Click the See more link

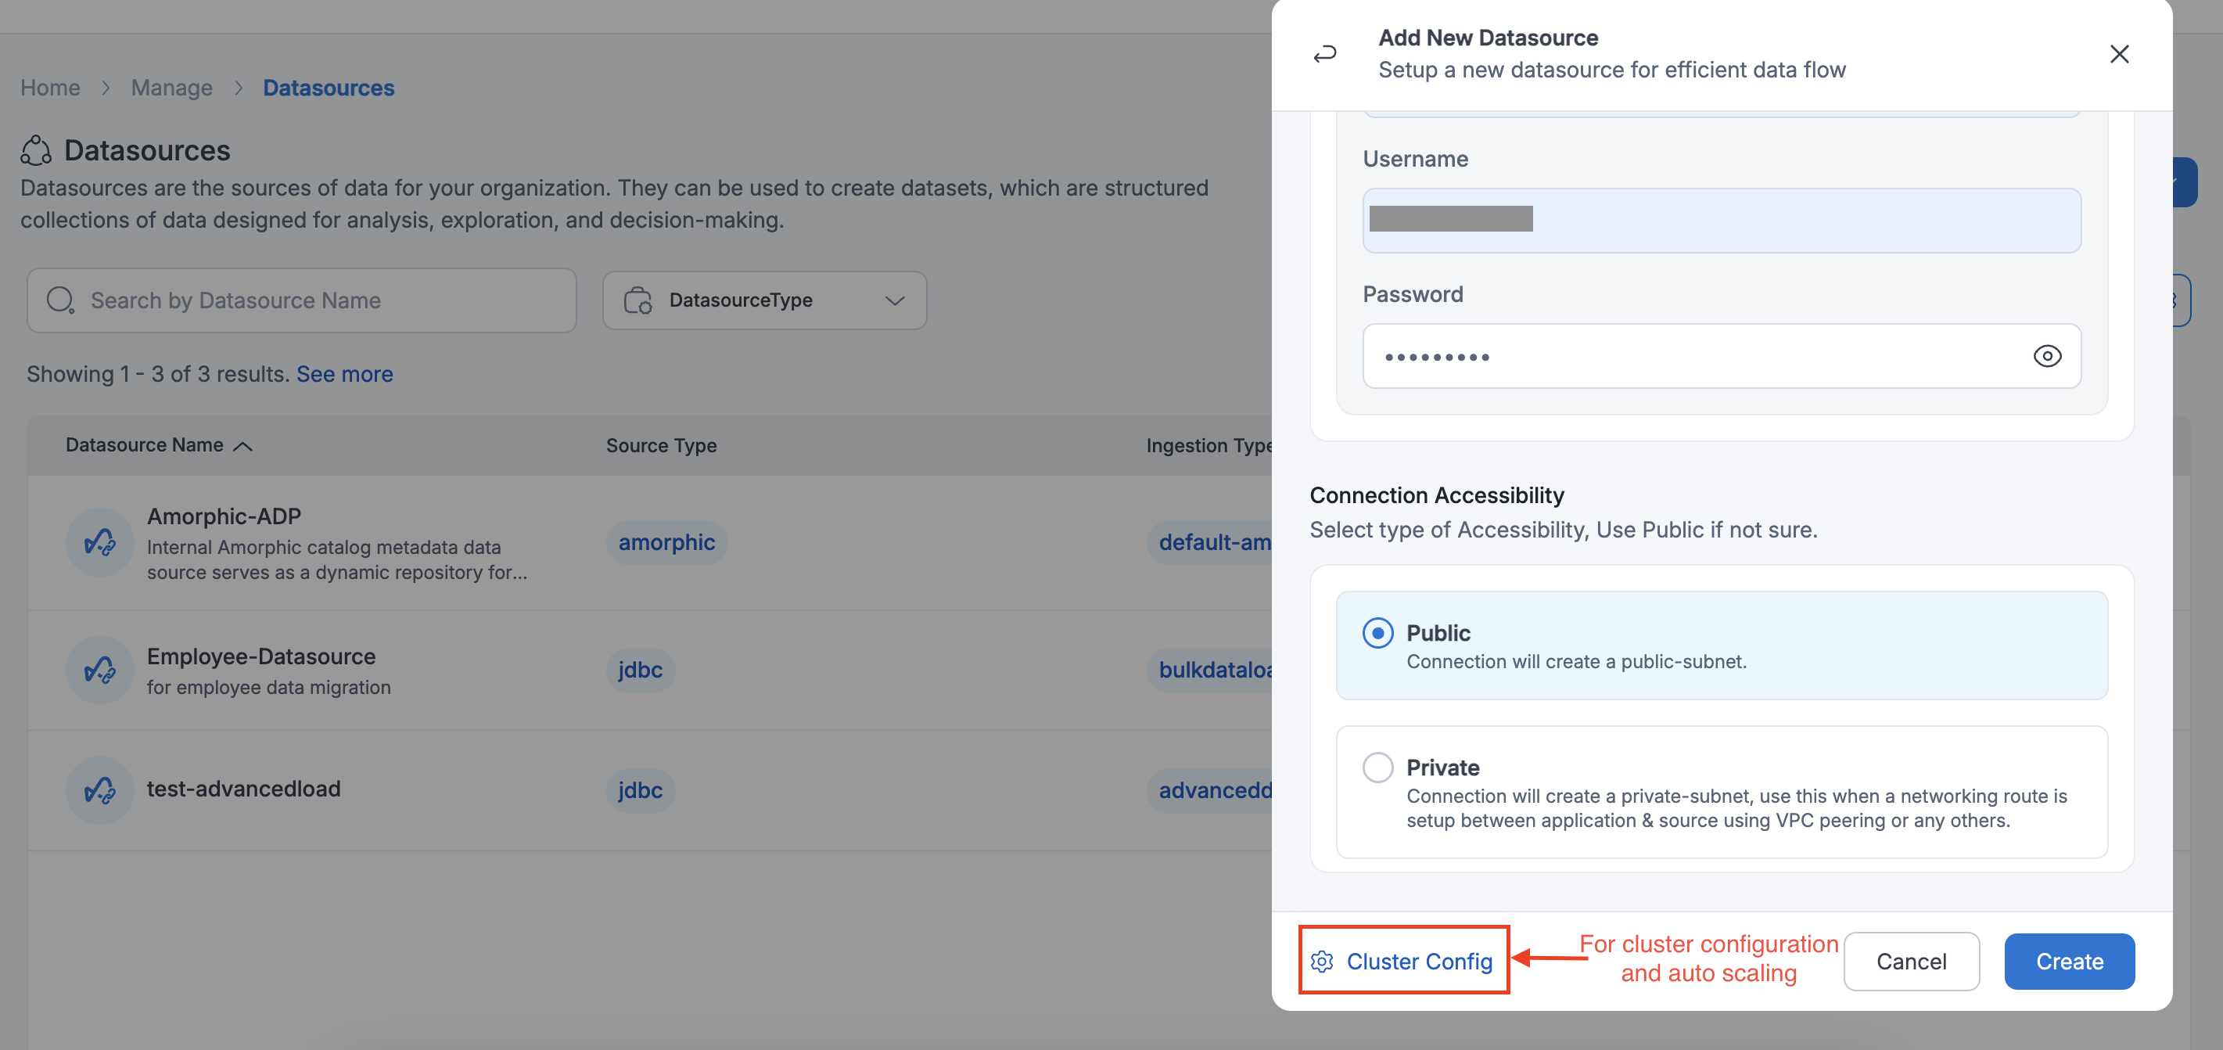point(344,374)
